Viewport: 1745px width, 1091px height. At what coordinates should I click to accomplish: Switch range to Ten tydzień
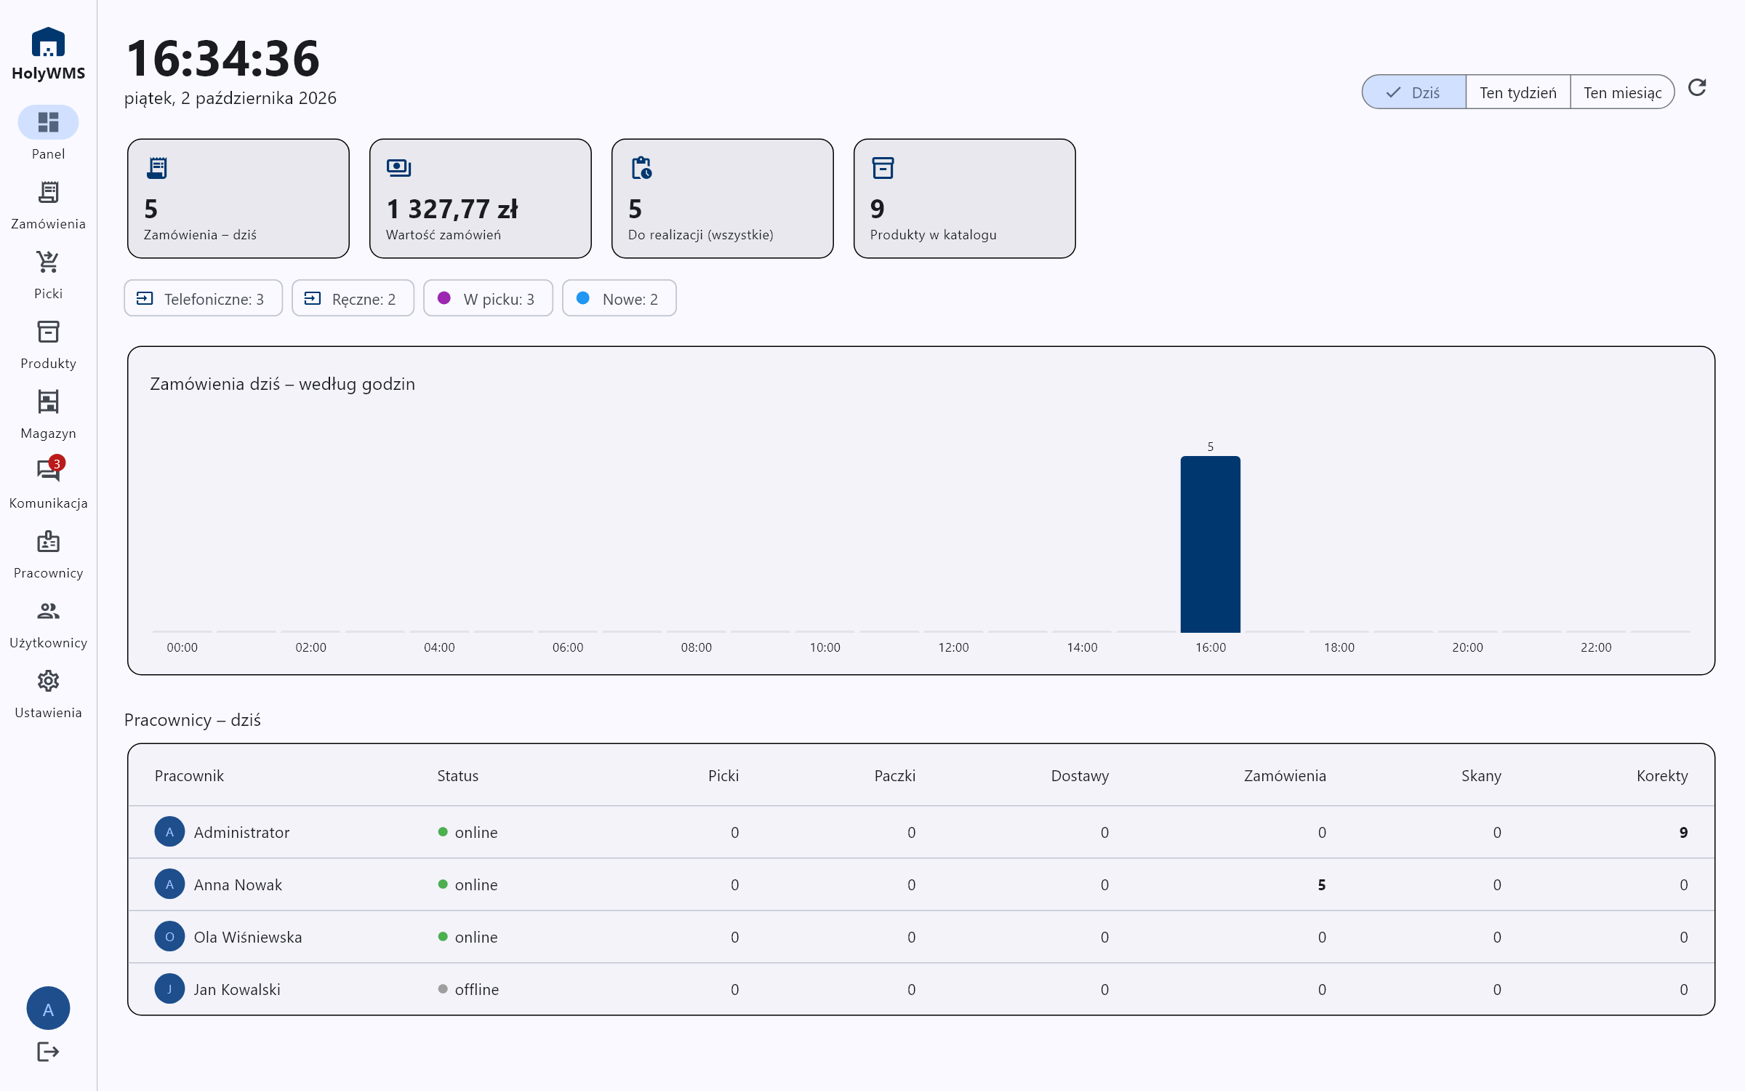point(1518,92)
